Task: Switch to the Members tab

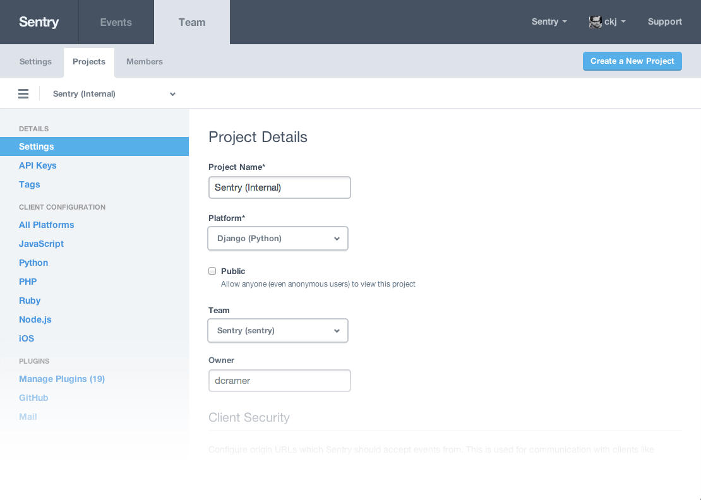Action: click(145, 62)
